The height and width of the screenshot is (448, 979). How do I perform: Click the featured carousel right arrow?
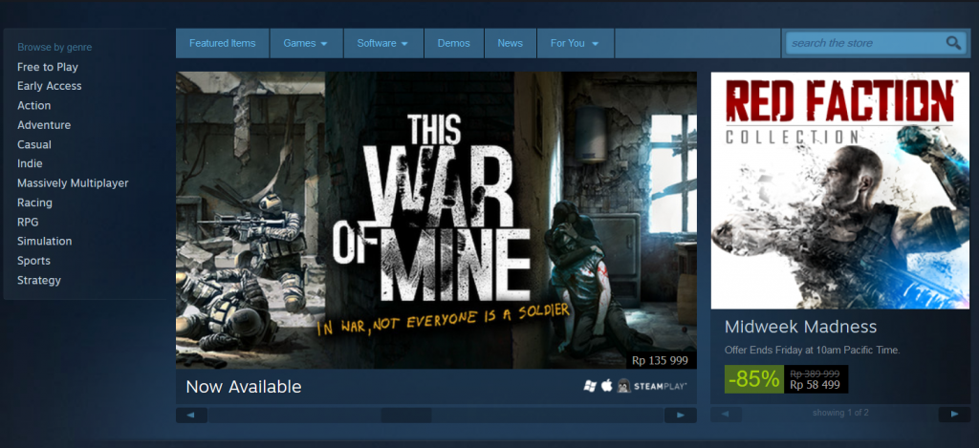pos(681,415)
